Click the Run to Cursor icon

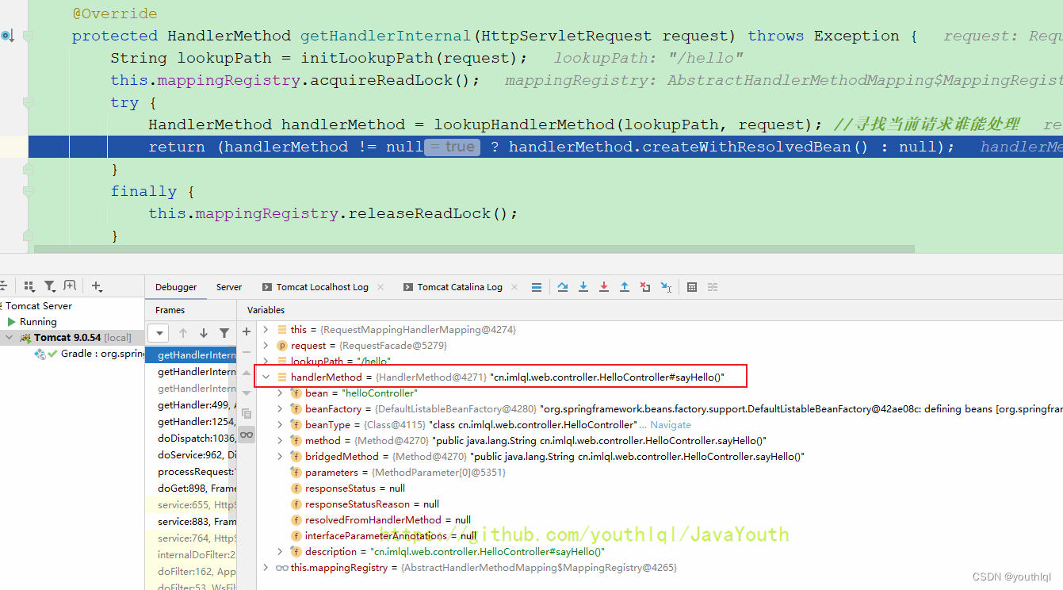pyautogui.click(x=666, y=287)
